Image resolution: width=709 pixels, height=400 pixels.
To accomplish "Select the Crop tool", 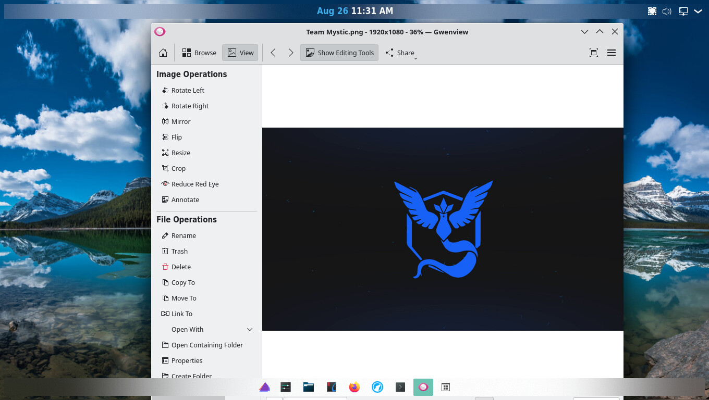I will click(174, 168).
